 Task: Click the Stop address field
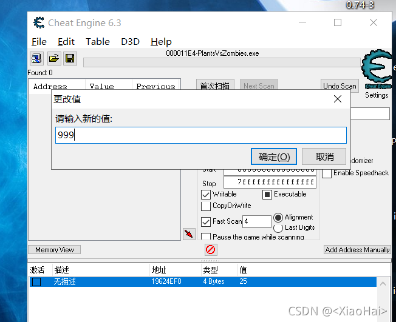tap(270, 182)
